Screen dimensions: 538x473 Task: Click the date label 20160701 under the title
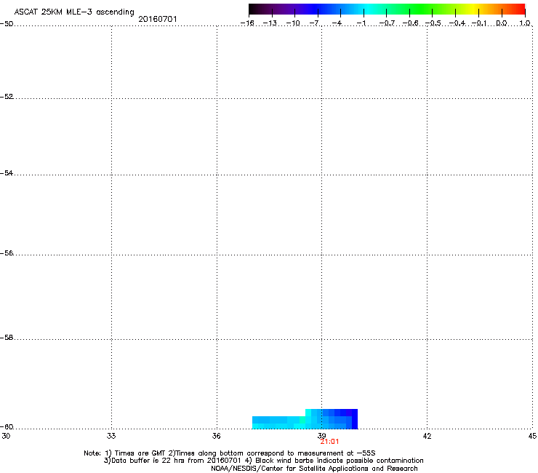tap(158, 19)
